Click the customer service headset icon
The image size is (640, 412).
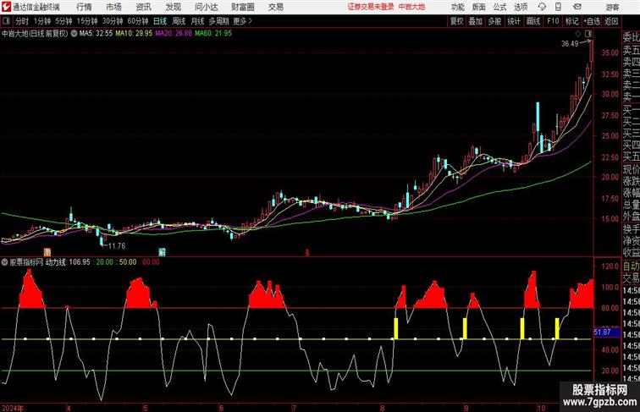point(542,7)
